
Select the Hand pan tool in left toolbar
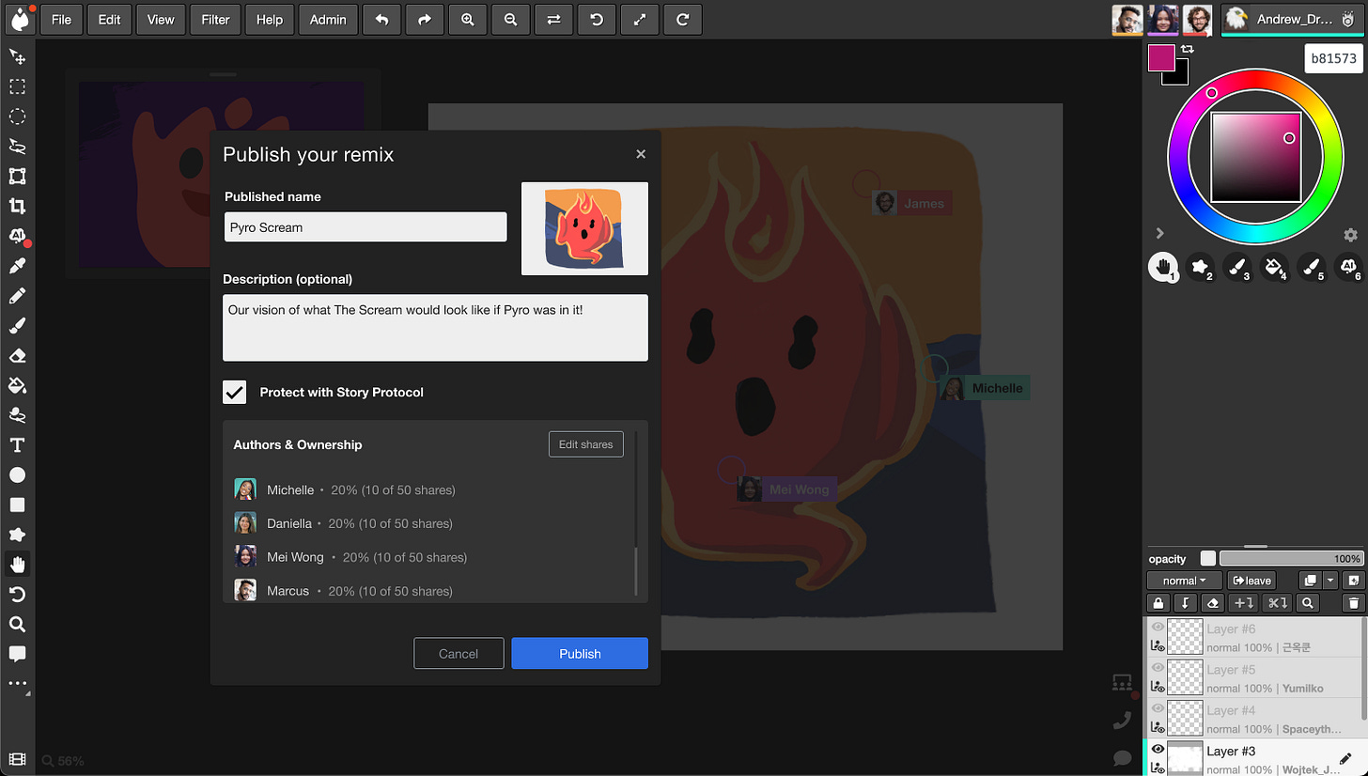(17, 565)
